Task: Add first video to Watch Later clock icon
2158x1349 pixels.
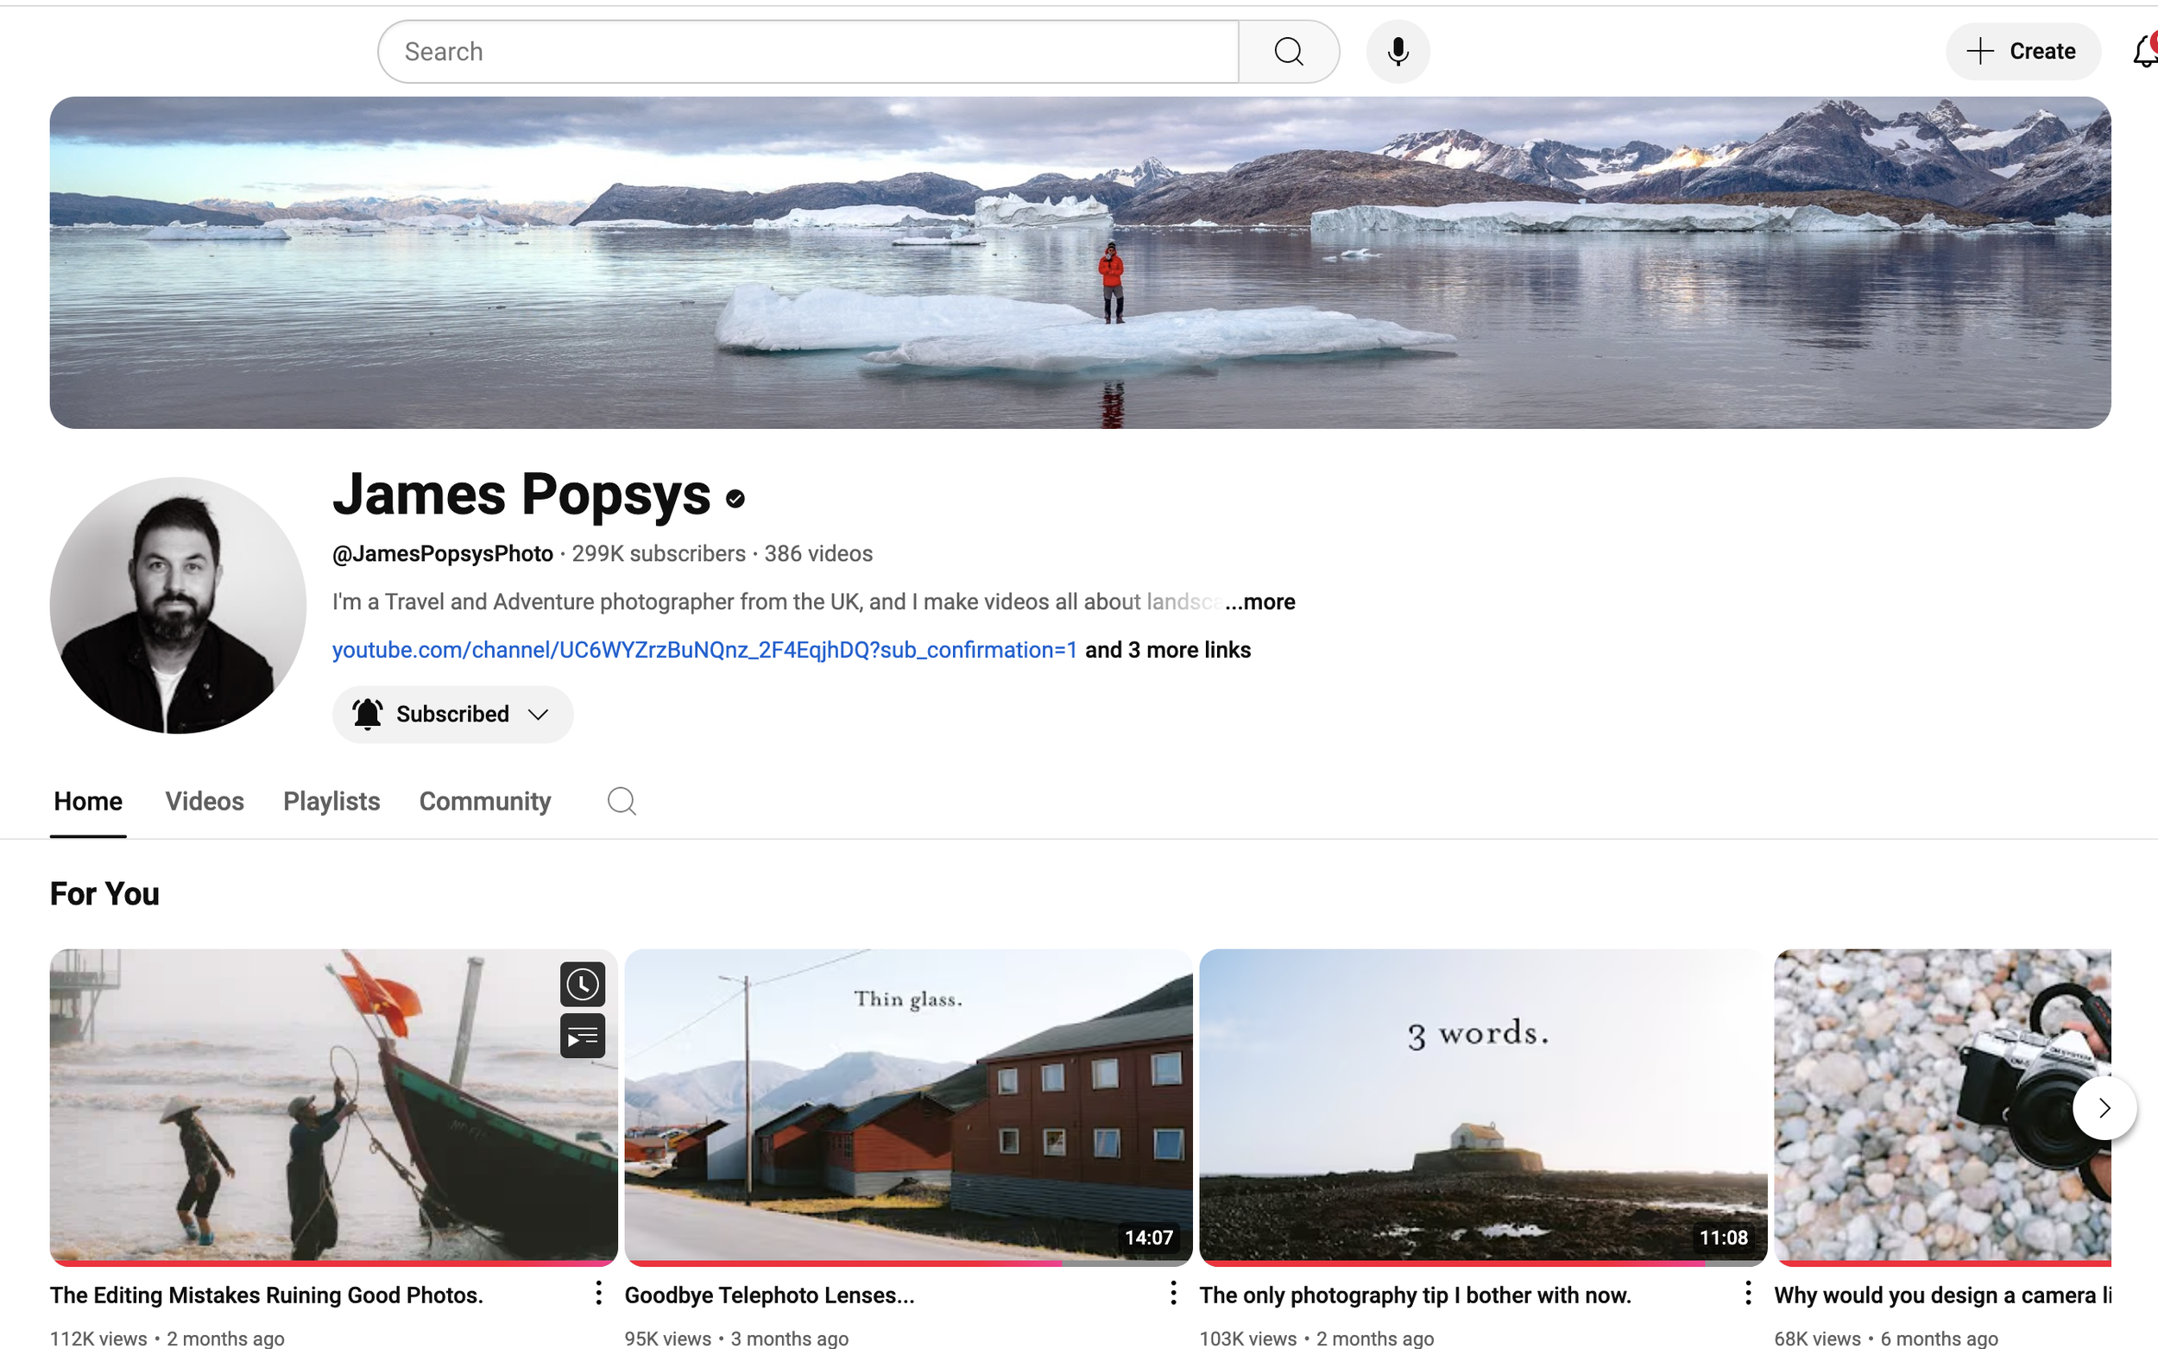Action: (x=583, y=985)
